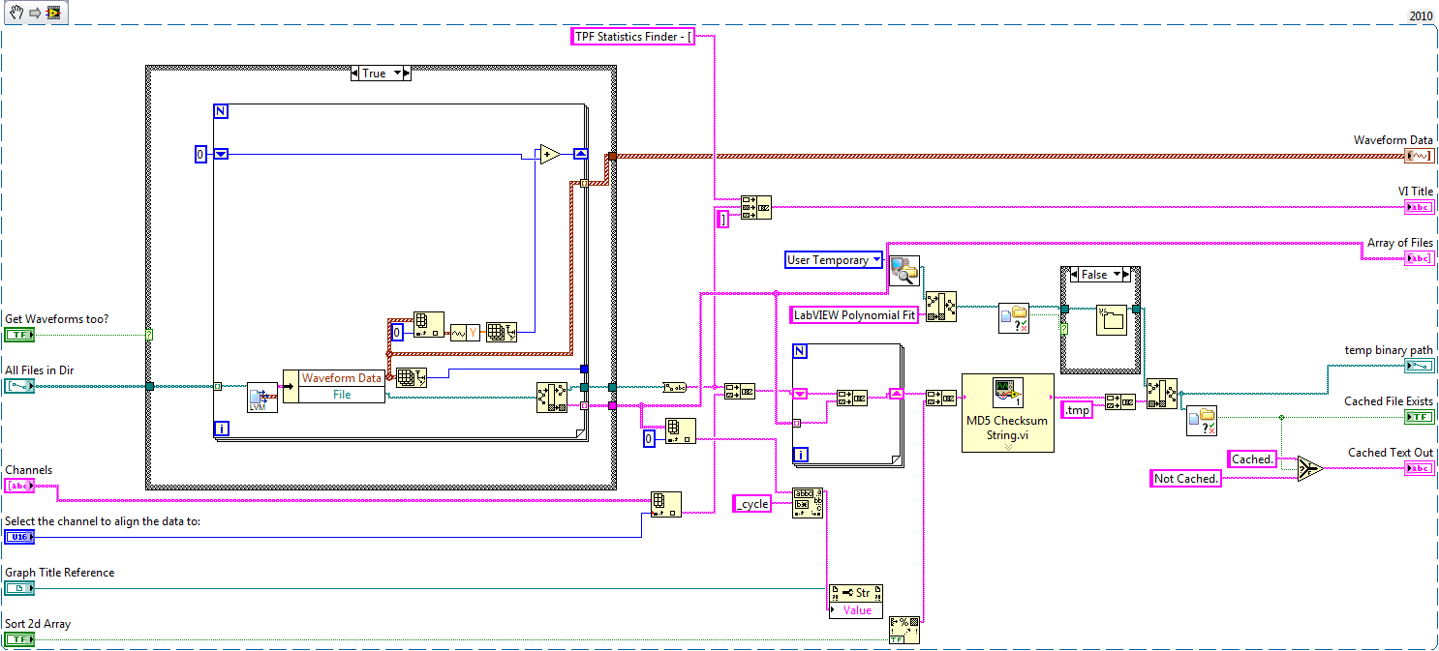Select the Graph Title Reference terminal
The image size is (1439, 651).
click(x=19, y=588)
